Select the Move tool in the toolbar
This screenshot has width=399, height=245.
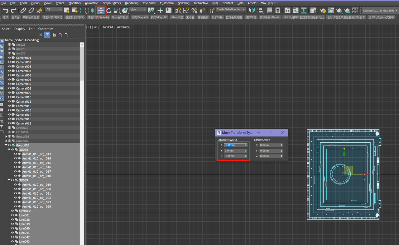pyautogui.click(x=101, y=11)
